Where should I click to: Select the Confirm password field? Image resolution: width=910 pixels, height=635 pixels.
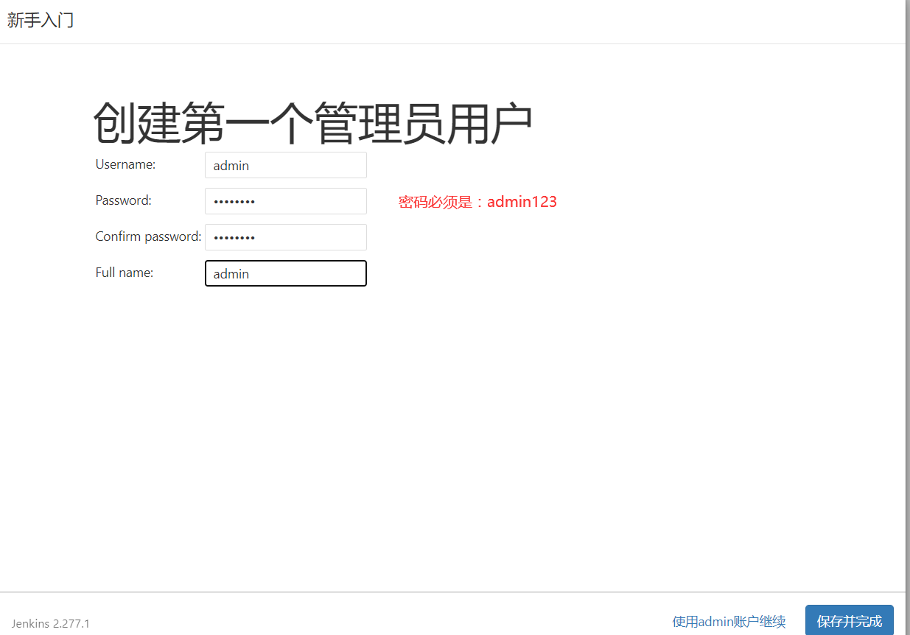point(286,237)
